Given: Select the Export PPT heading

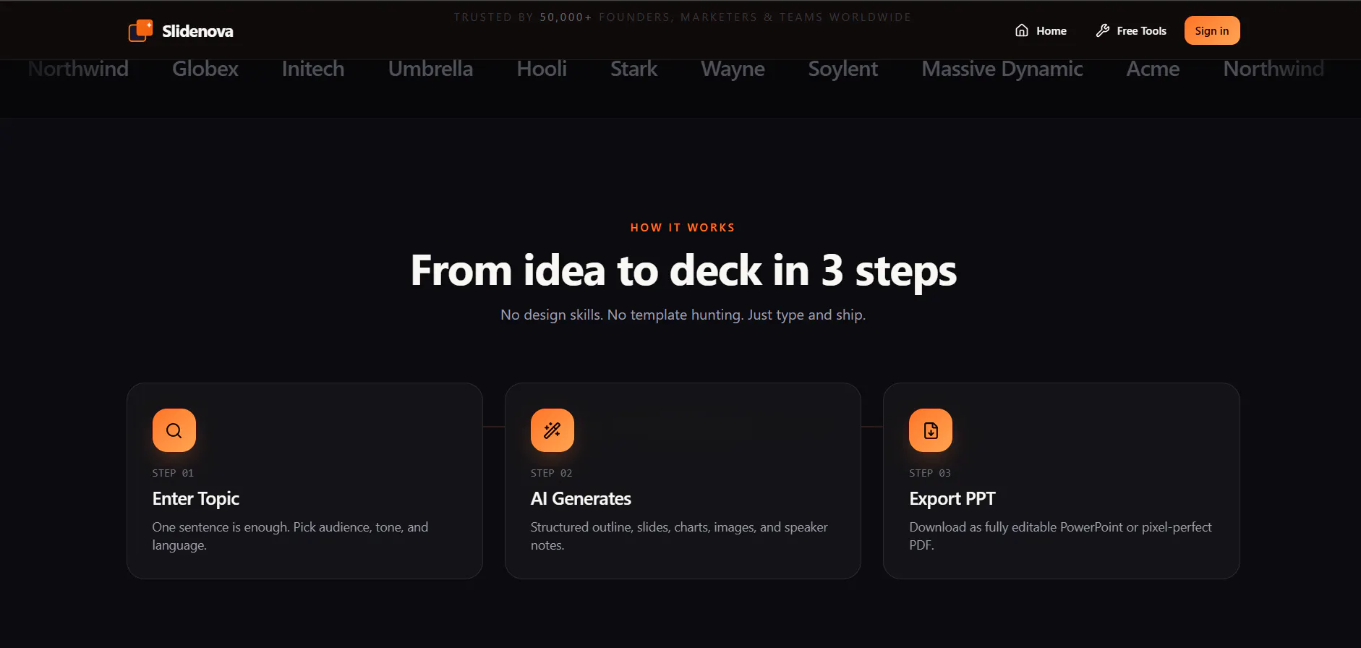Looking at the screenshot, I should 952,499.
